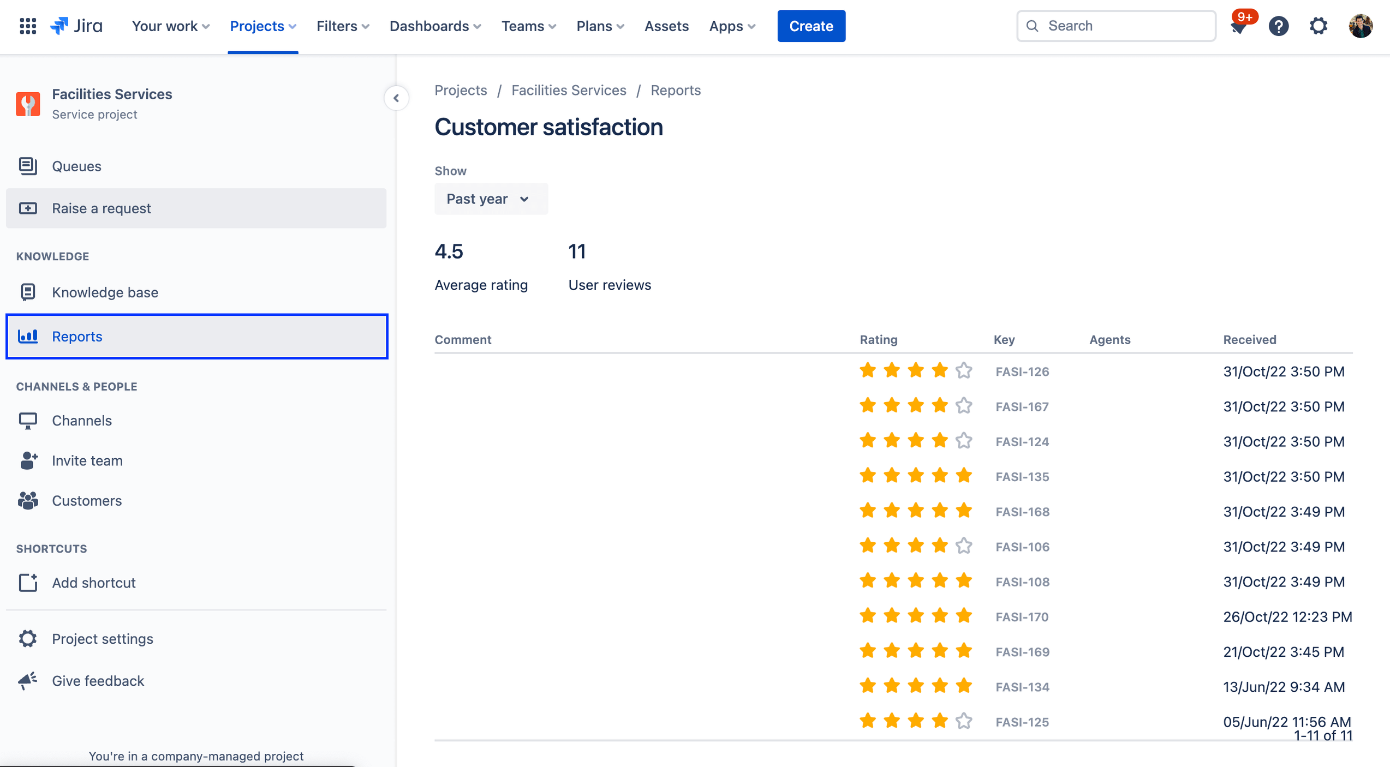
Task: Expand the Filters menu in top nav
Action: click(x=342, y=26)
